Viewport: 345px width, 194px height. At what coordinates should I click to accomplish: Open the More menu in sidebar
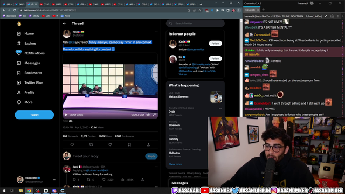tap(25, 102)
